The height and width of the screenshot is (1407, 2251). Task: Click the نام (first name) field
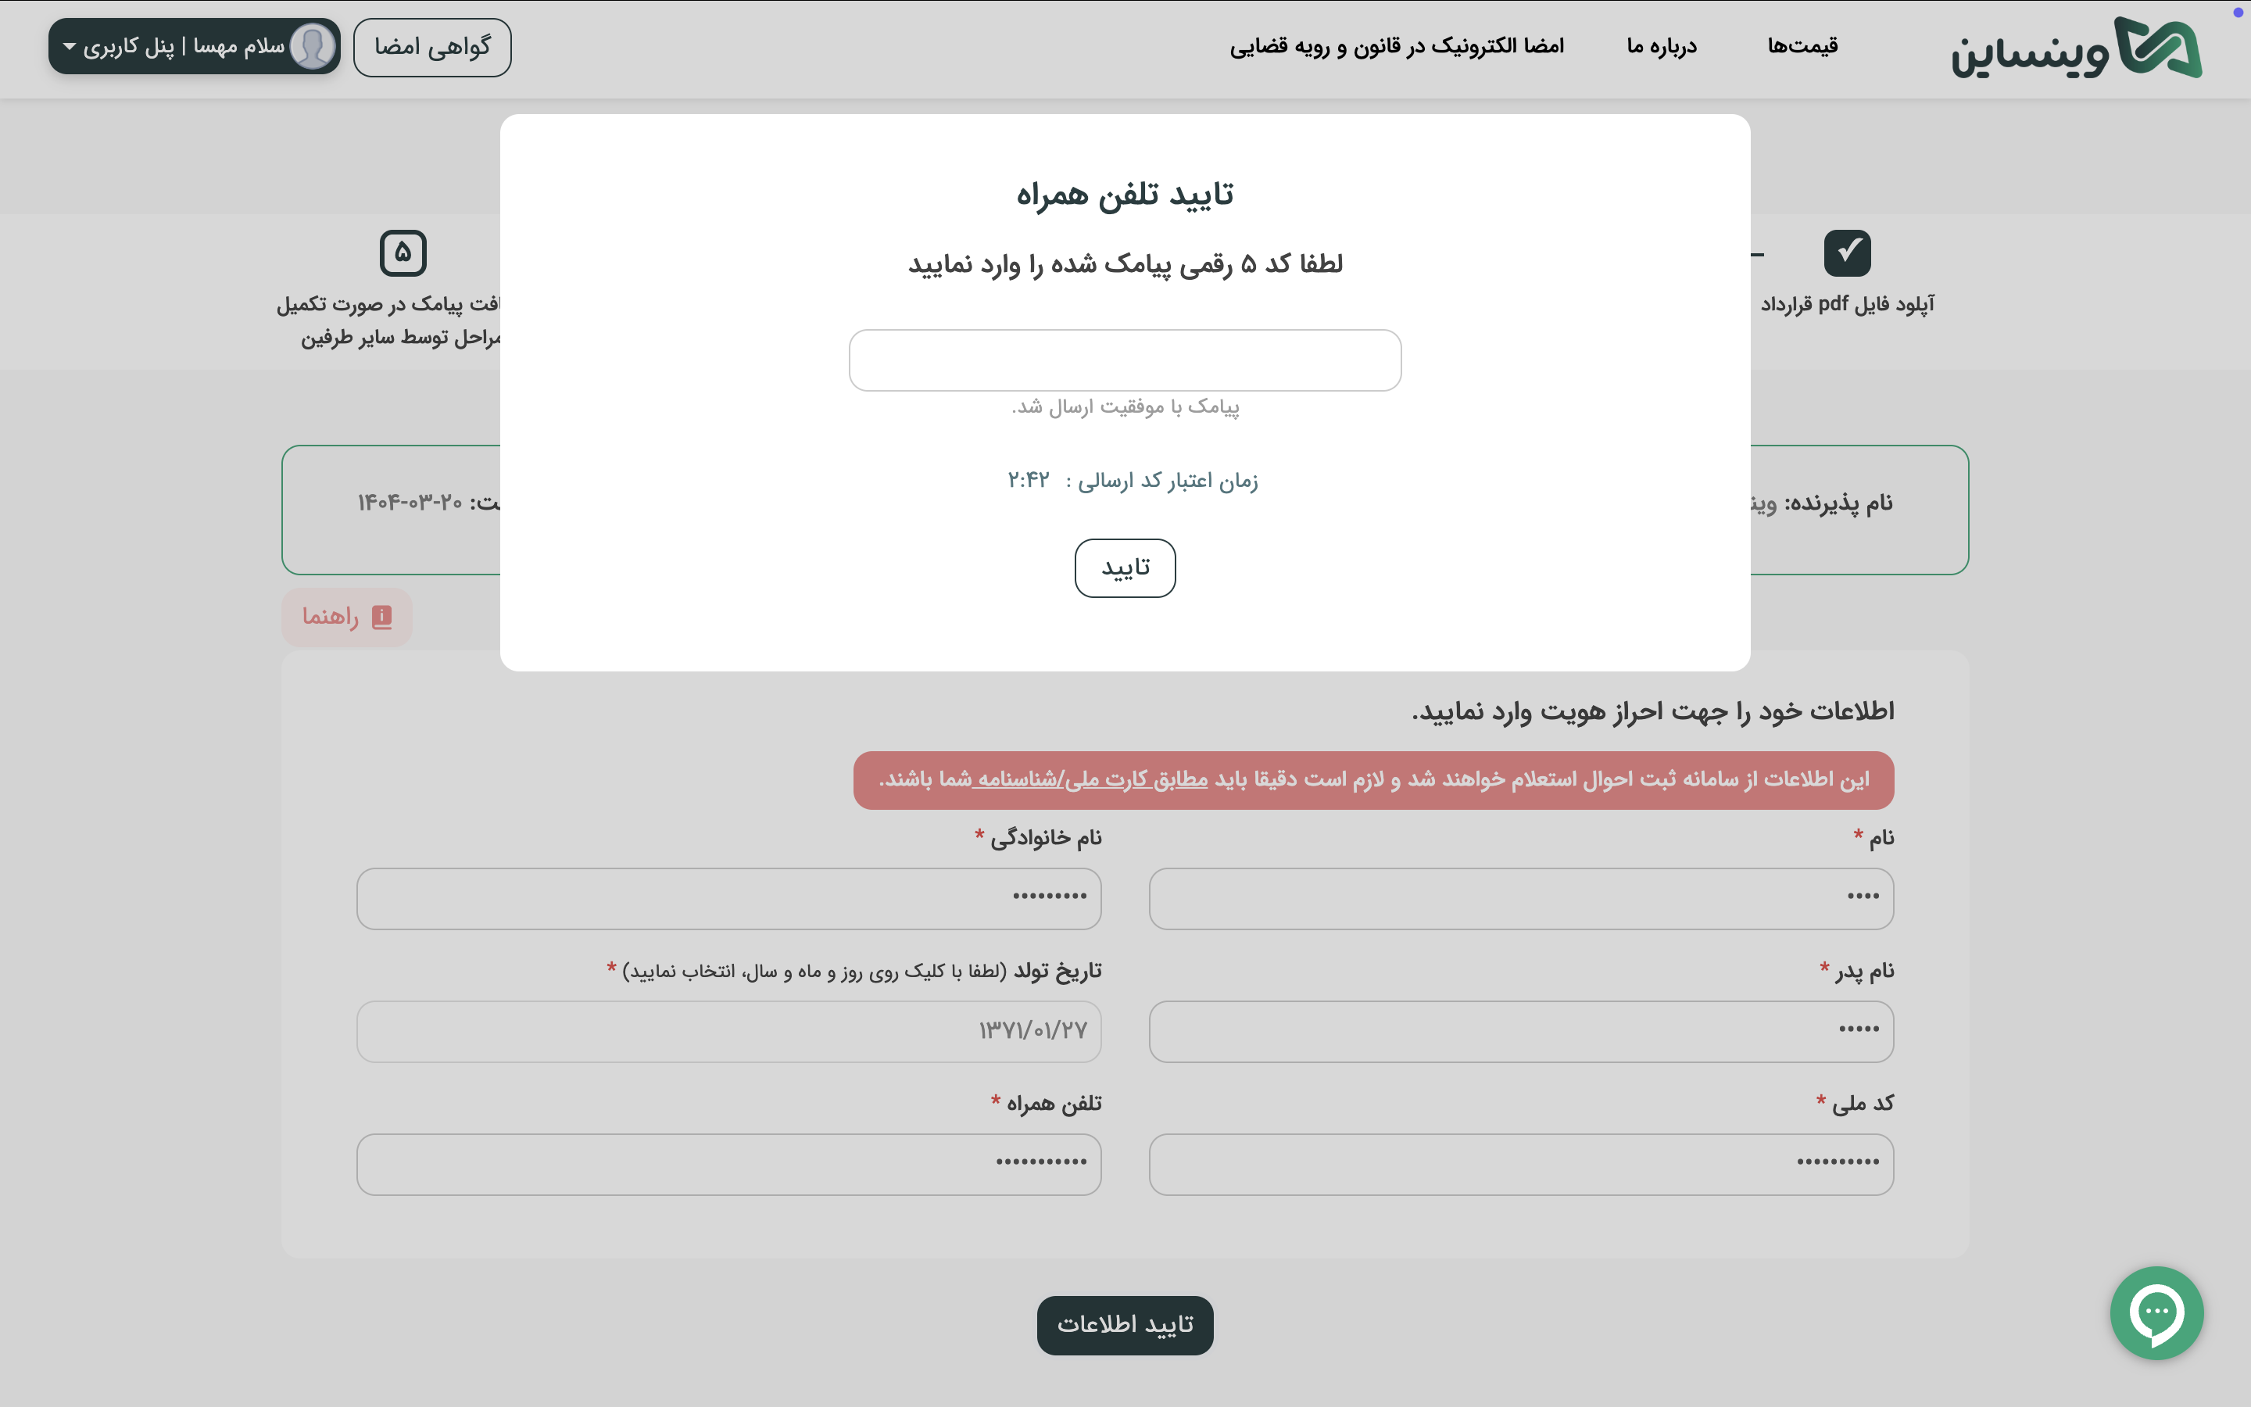click(x=1521, y=898)
